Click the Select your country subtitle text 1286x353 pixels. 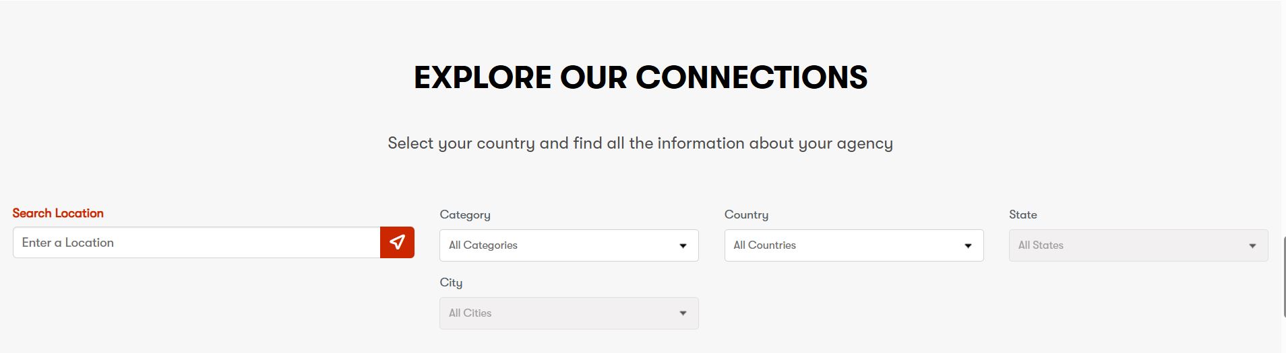click(x=640, y=143)
